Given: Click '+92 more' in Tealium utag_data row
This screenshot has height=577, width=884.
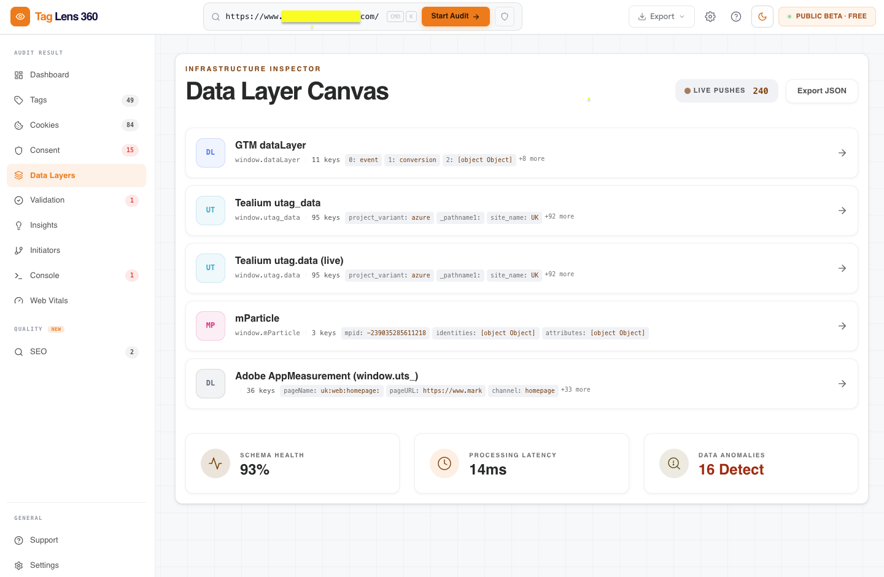Looking at the screenshot, I should coord(559,217).
